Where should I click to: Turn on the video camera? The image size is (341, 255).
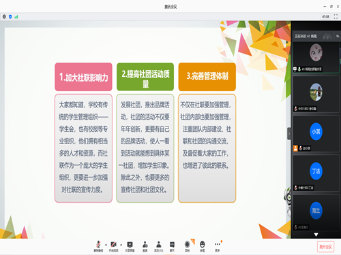113,246
